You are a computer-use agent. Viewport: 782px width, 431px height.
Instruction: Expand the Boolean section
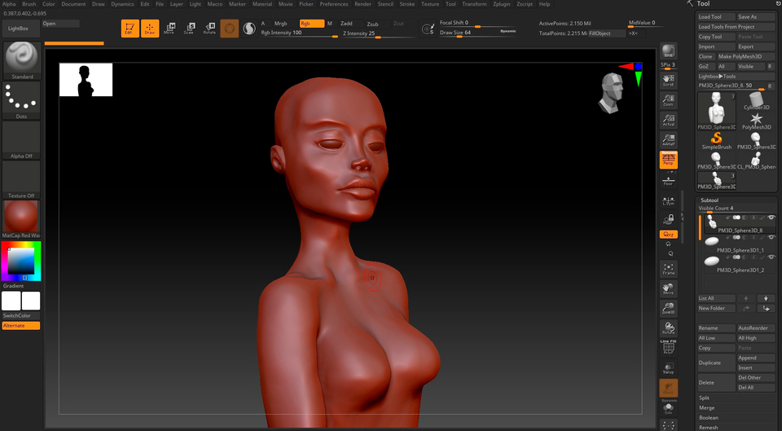709,417
